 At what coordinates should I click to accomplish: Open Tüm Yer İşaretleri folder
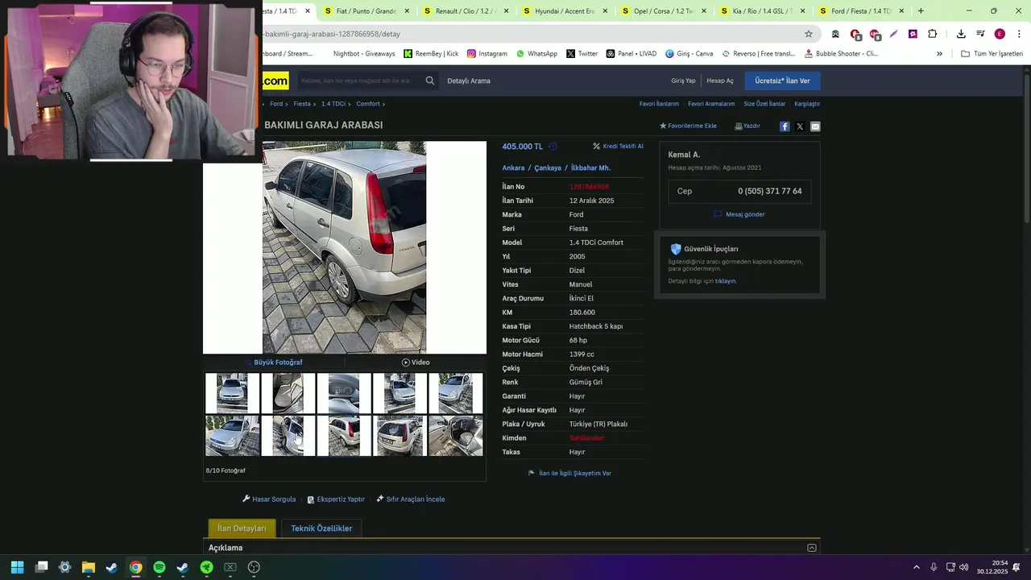coord(992,53)
